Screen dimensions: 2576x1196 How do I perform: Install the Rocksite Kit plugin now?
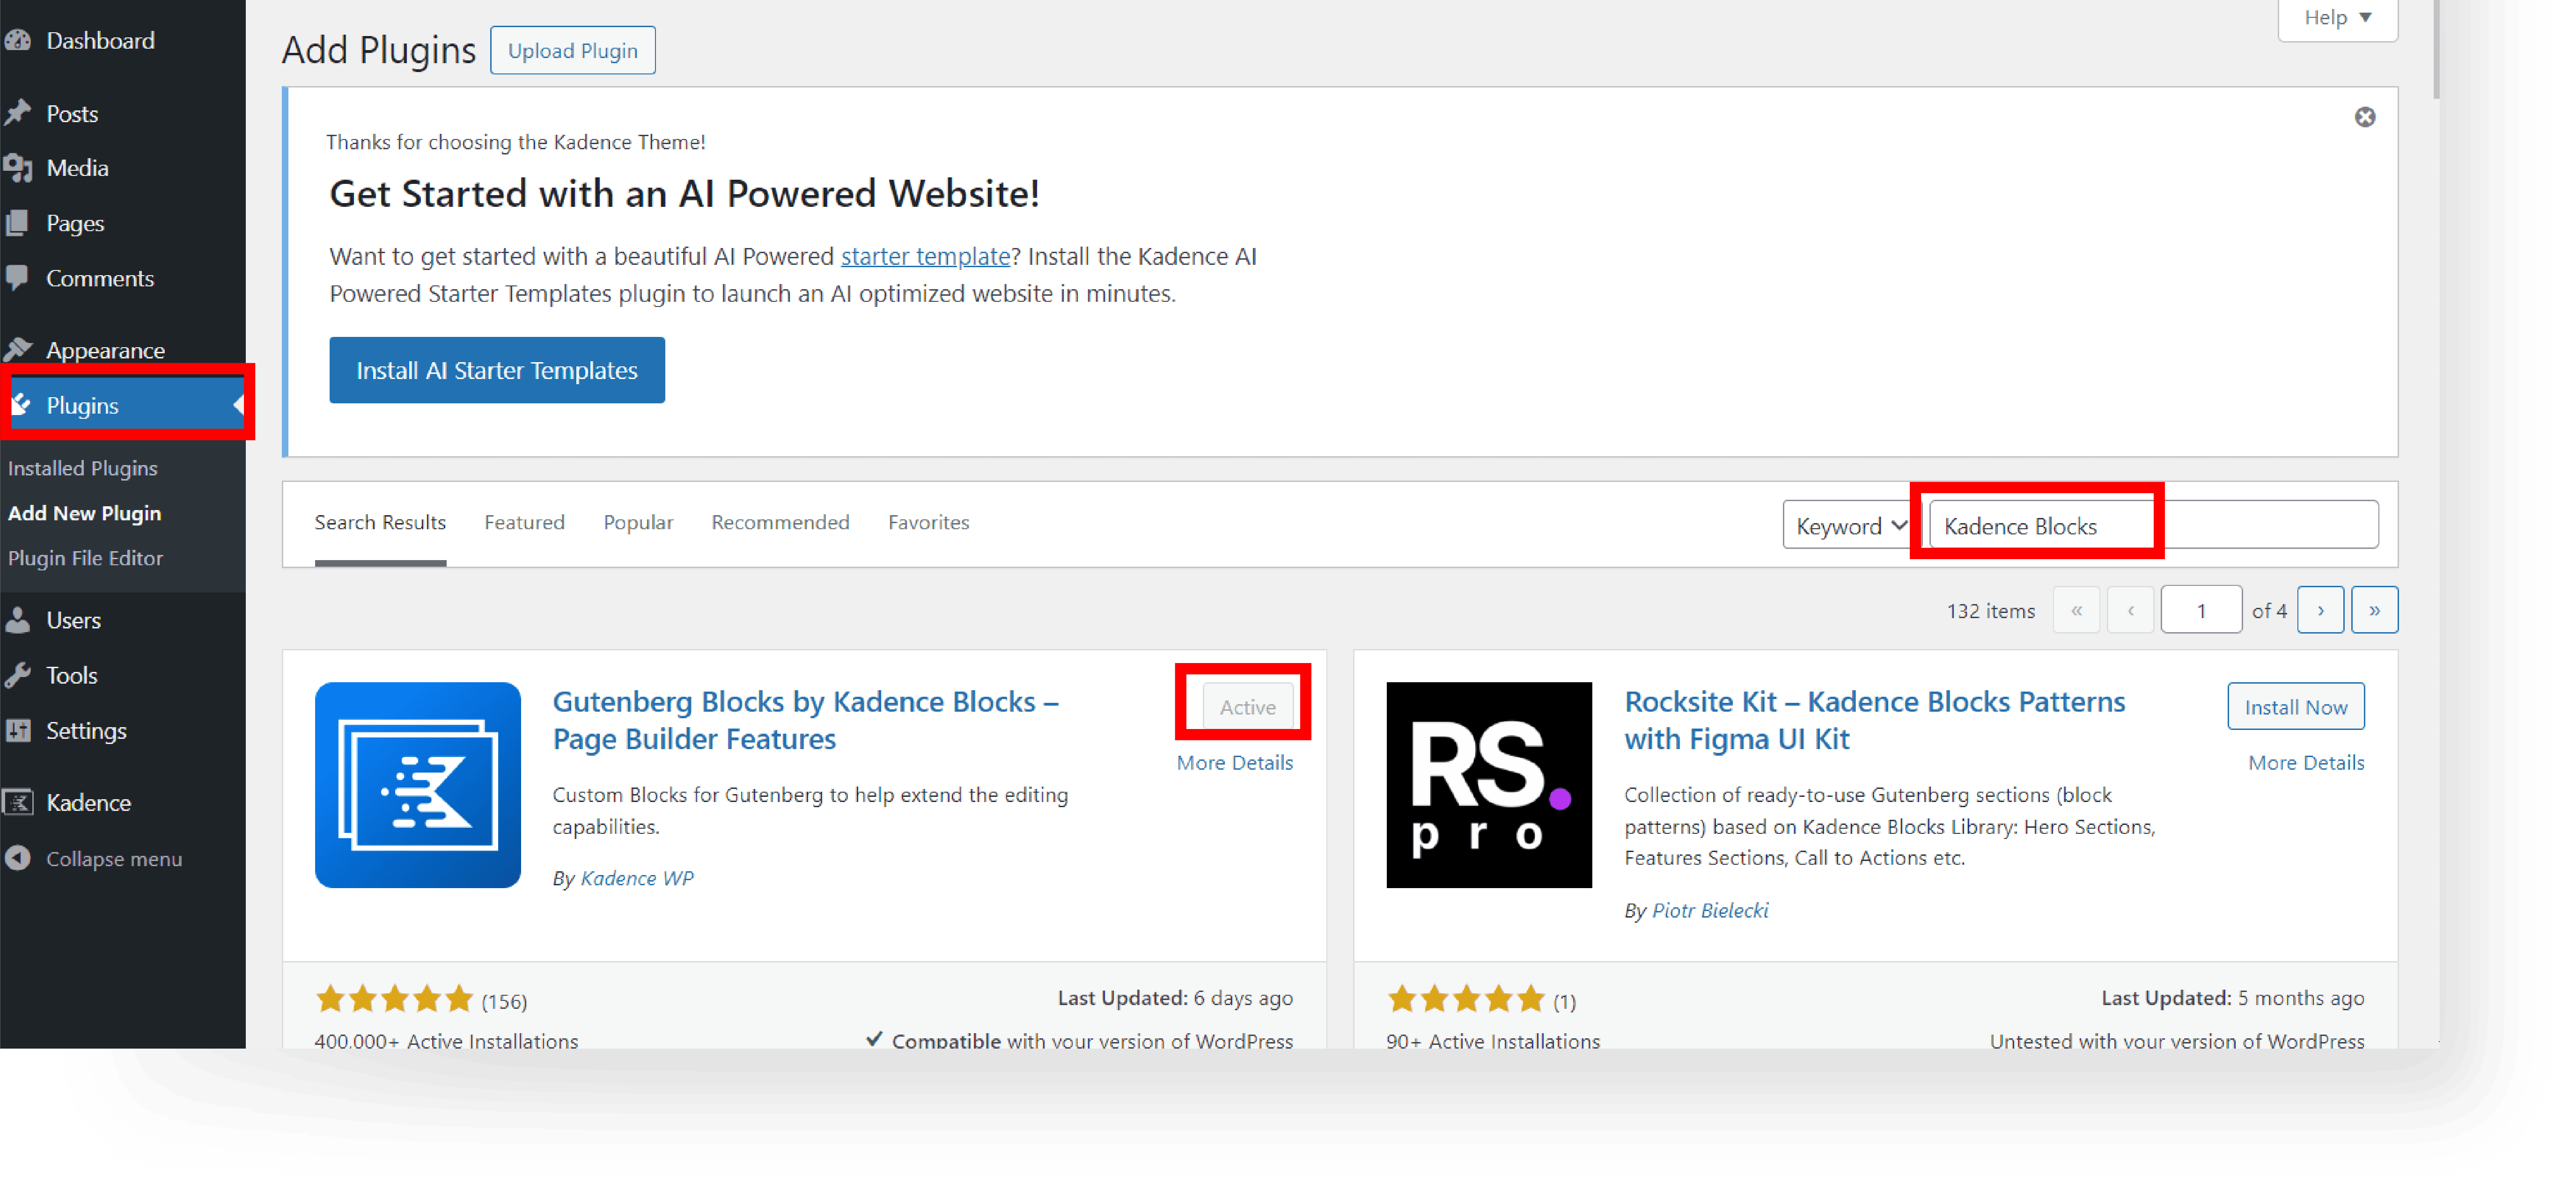coord(2295,707)
